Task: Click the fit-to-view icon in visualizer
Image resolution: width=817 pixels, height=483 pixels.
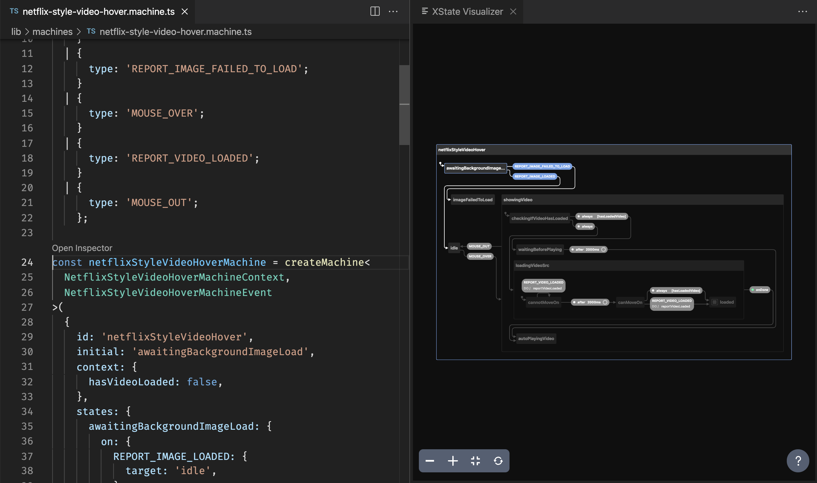Action: click(475, 461)
